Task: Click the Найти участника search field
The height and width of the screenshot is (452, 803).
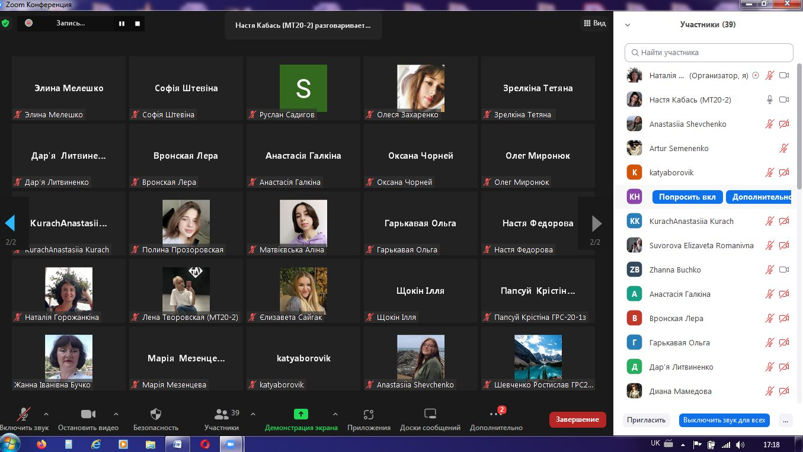Action: pyautogui.click(x=709, y=52)
